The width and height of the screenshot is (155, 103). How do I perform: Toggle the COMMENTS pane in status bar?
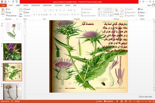[109, 101]
